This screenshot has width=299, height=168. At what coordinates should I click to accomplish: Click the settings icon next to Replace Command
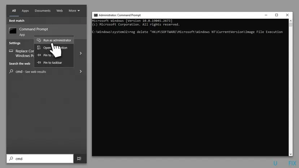pyautogui.click(x=11, y=51)
